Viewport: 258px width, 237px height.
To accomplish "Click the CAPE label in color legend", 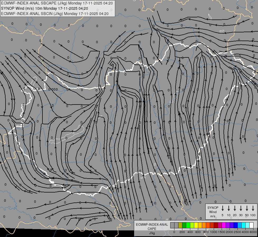I will tap(152, 229).
